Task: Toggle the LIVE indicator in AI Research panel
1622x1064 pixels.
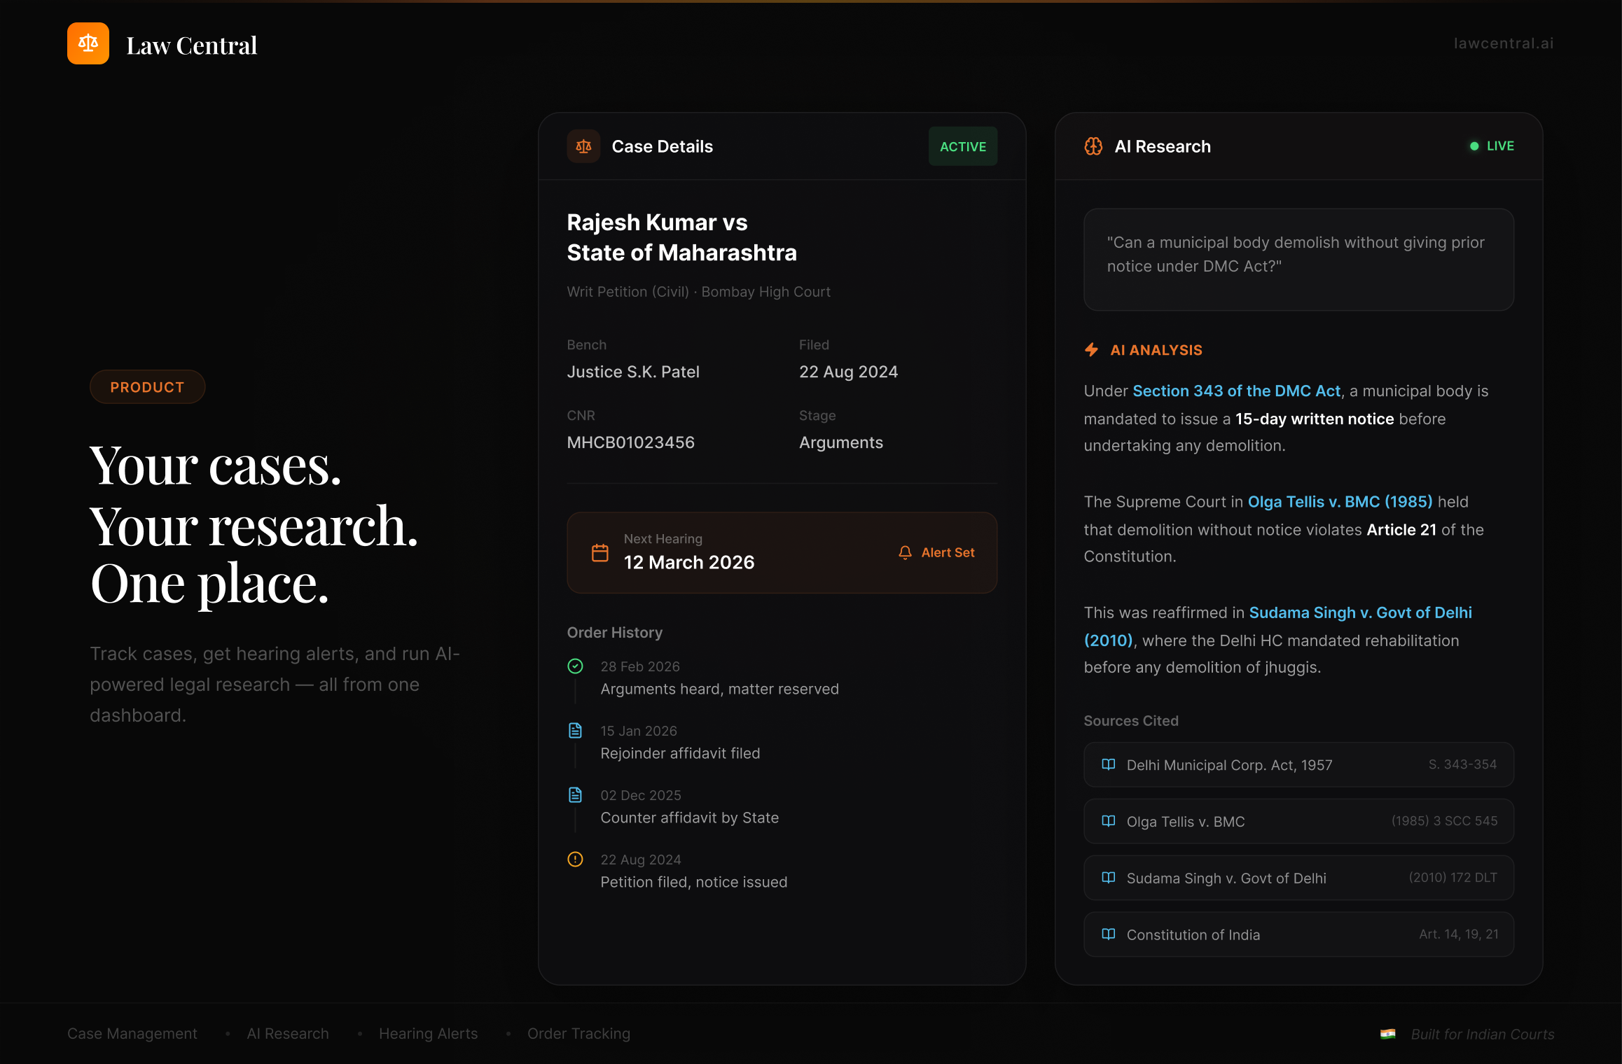Action: coord(1491,146)
